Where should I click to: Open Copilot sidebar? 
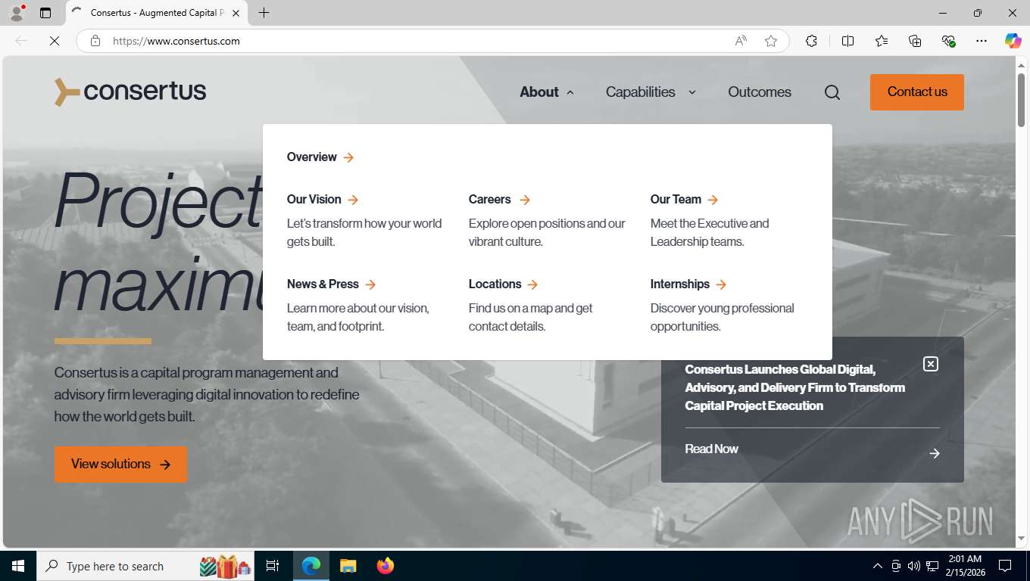(1013, 41)
